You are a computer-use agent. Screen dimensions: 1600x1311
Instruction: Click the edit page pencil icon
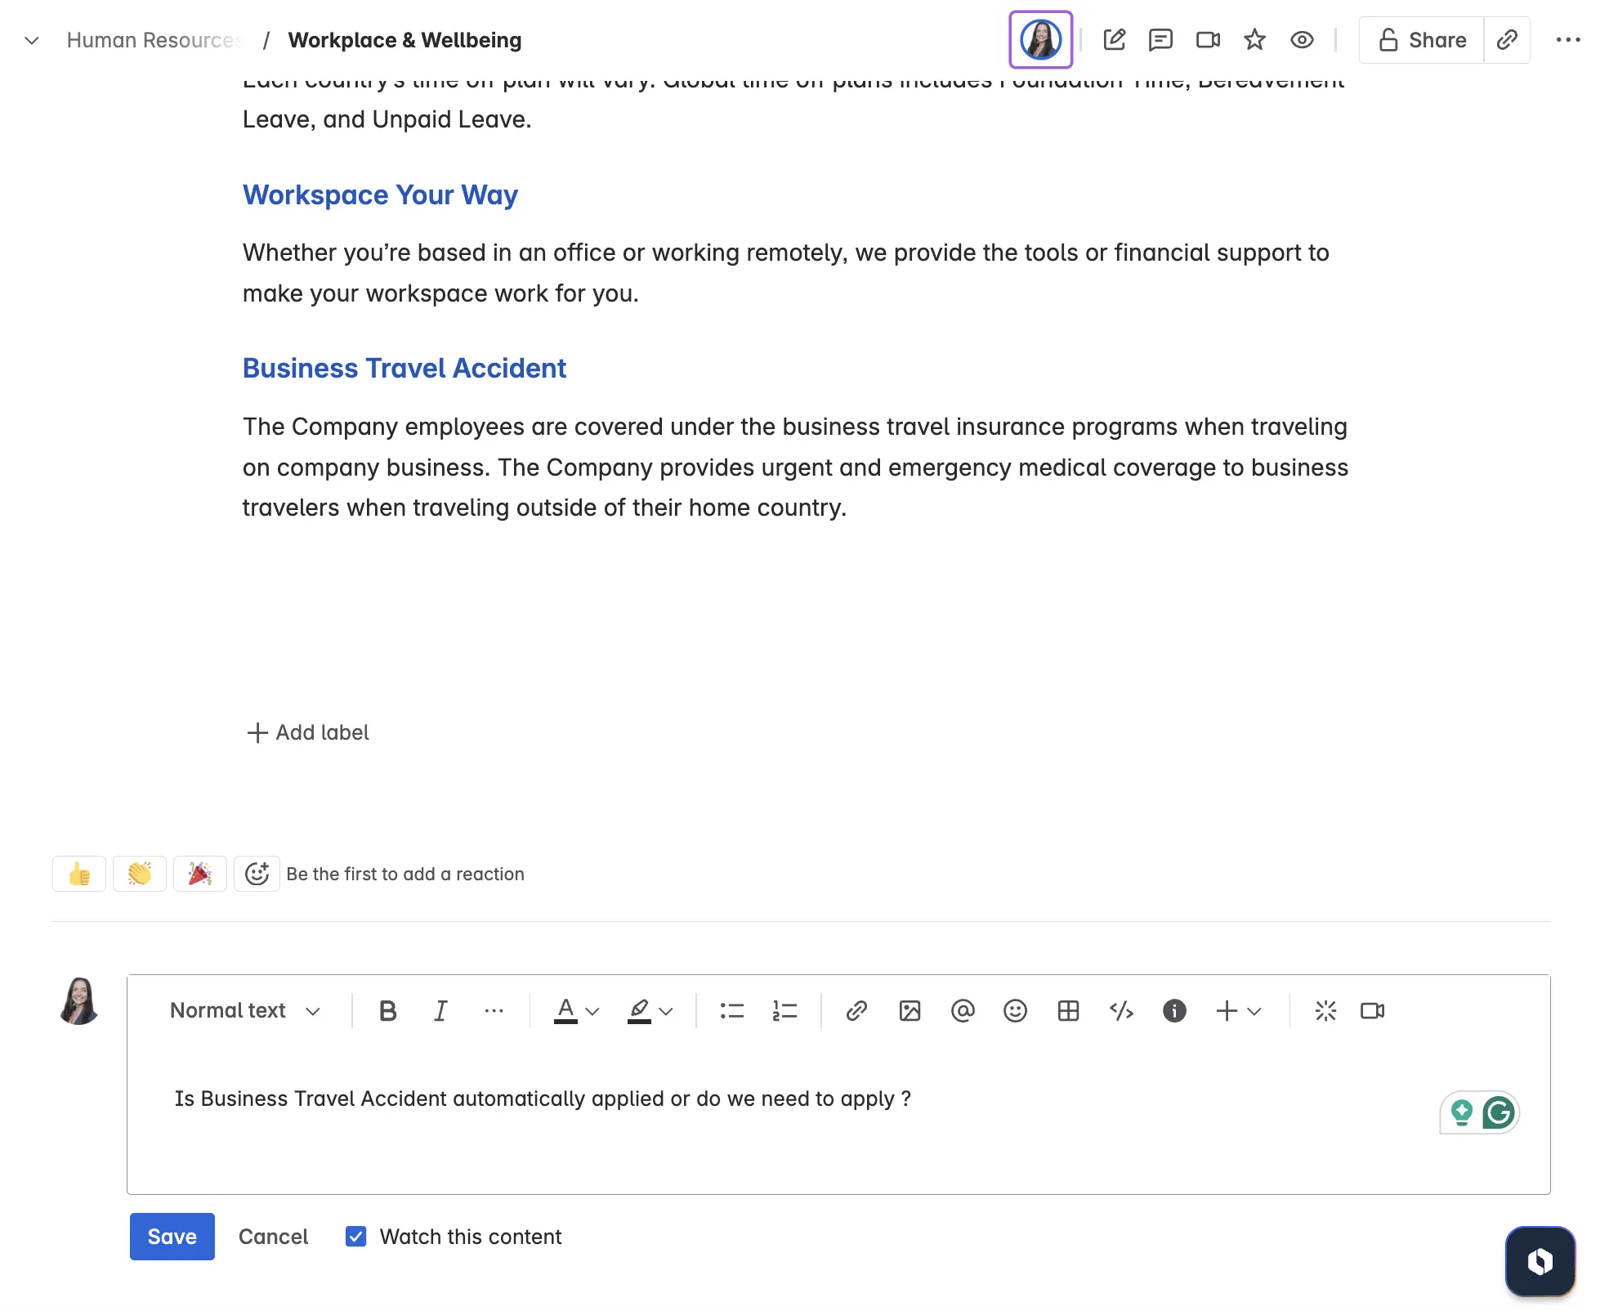tap(1114, 40)
